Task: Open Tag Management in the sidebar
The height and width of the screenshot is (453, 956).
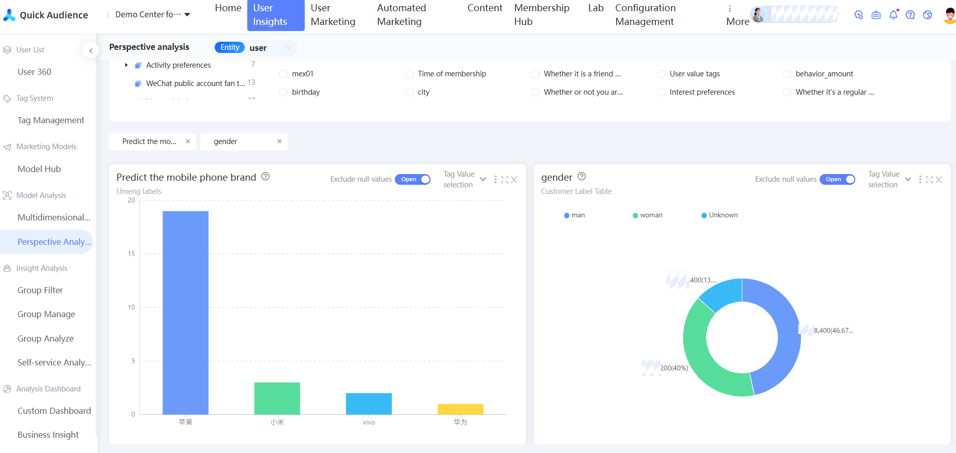Action: [x=51, y=120]
